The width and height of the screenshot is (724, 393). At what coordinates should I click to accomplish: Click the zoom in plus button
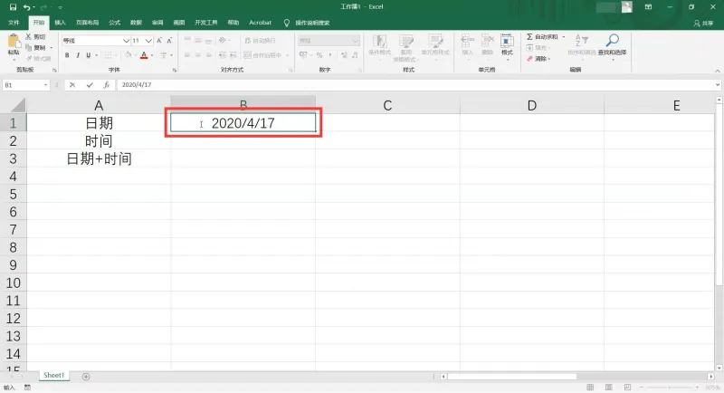tap(697, 388)
